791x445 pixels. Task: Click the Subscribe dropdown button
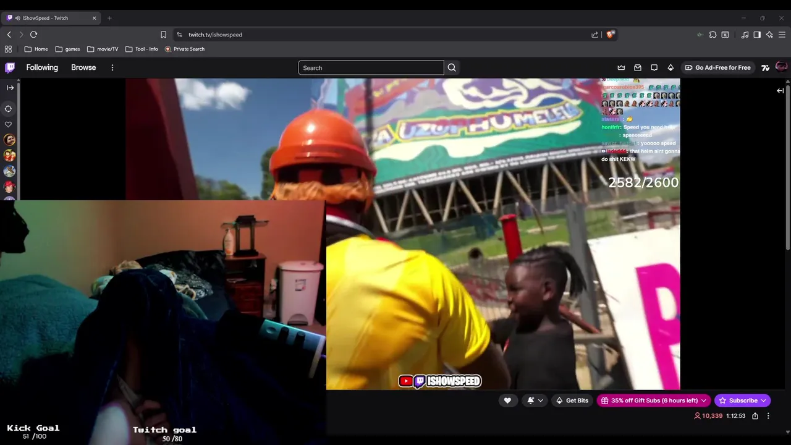[x=742, y=400]
